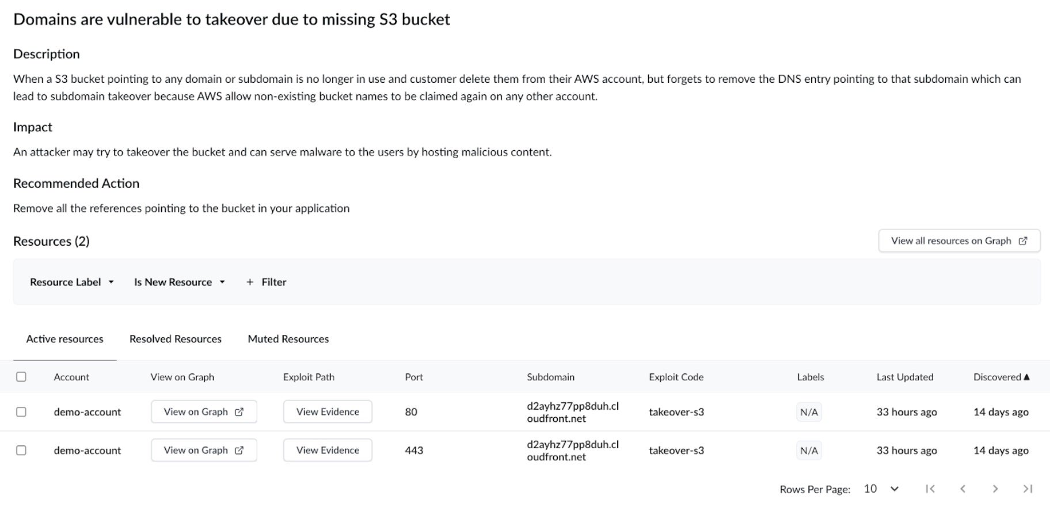
Task: Click the plus icon to add Filter
Action: pyautogui.click(x=250, y=282)
